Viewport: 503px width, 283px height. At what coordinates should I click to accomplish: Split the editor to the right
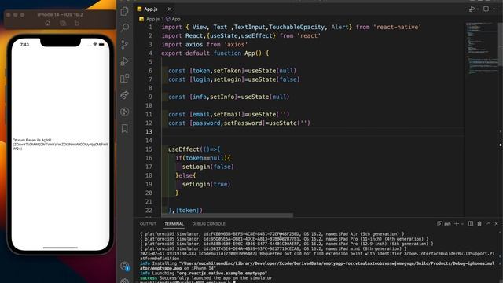(x=486, y=9)
